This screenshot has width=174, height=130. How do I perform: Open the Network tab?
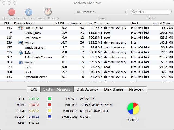coord(136,89)
